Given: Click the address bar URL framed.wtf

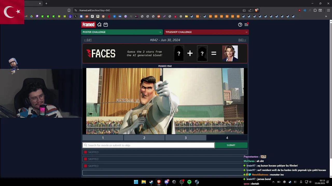Looking at the screenshot, I should coord(95,10).
